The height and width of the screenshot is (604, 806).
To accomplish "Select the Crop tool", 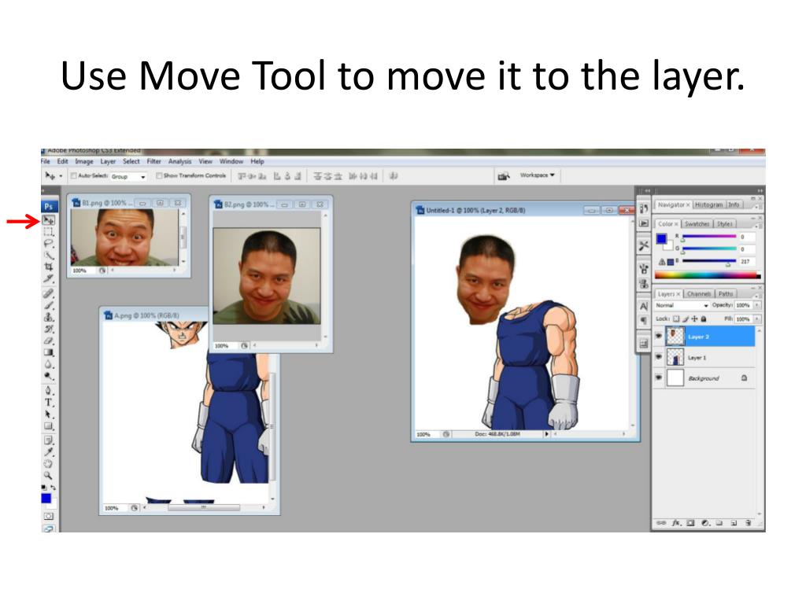I will tap(48, 267).
